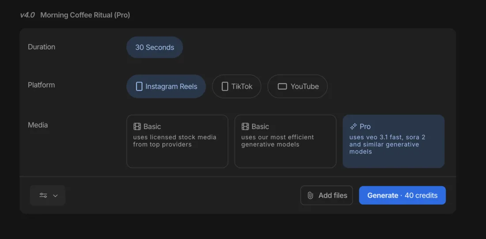Click the phone icon beside Instagram Reels
This screenshot has width=486, height=239.
pyautogui.click(x=139, y=86)
